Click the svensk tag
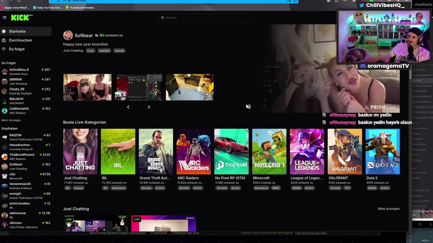This screenshot has width=433, height=243. tap(119, 51)
